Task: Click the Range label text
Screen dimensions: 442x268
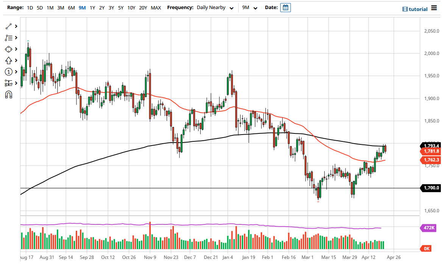Action: (x=15, y=8)
